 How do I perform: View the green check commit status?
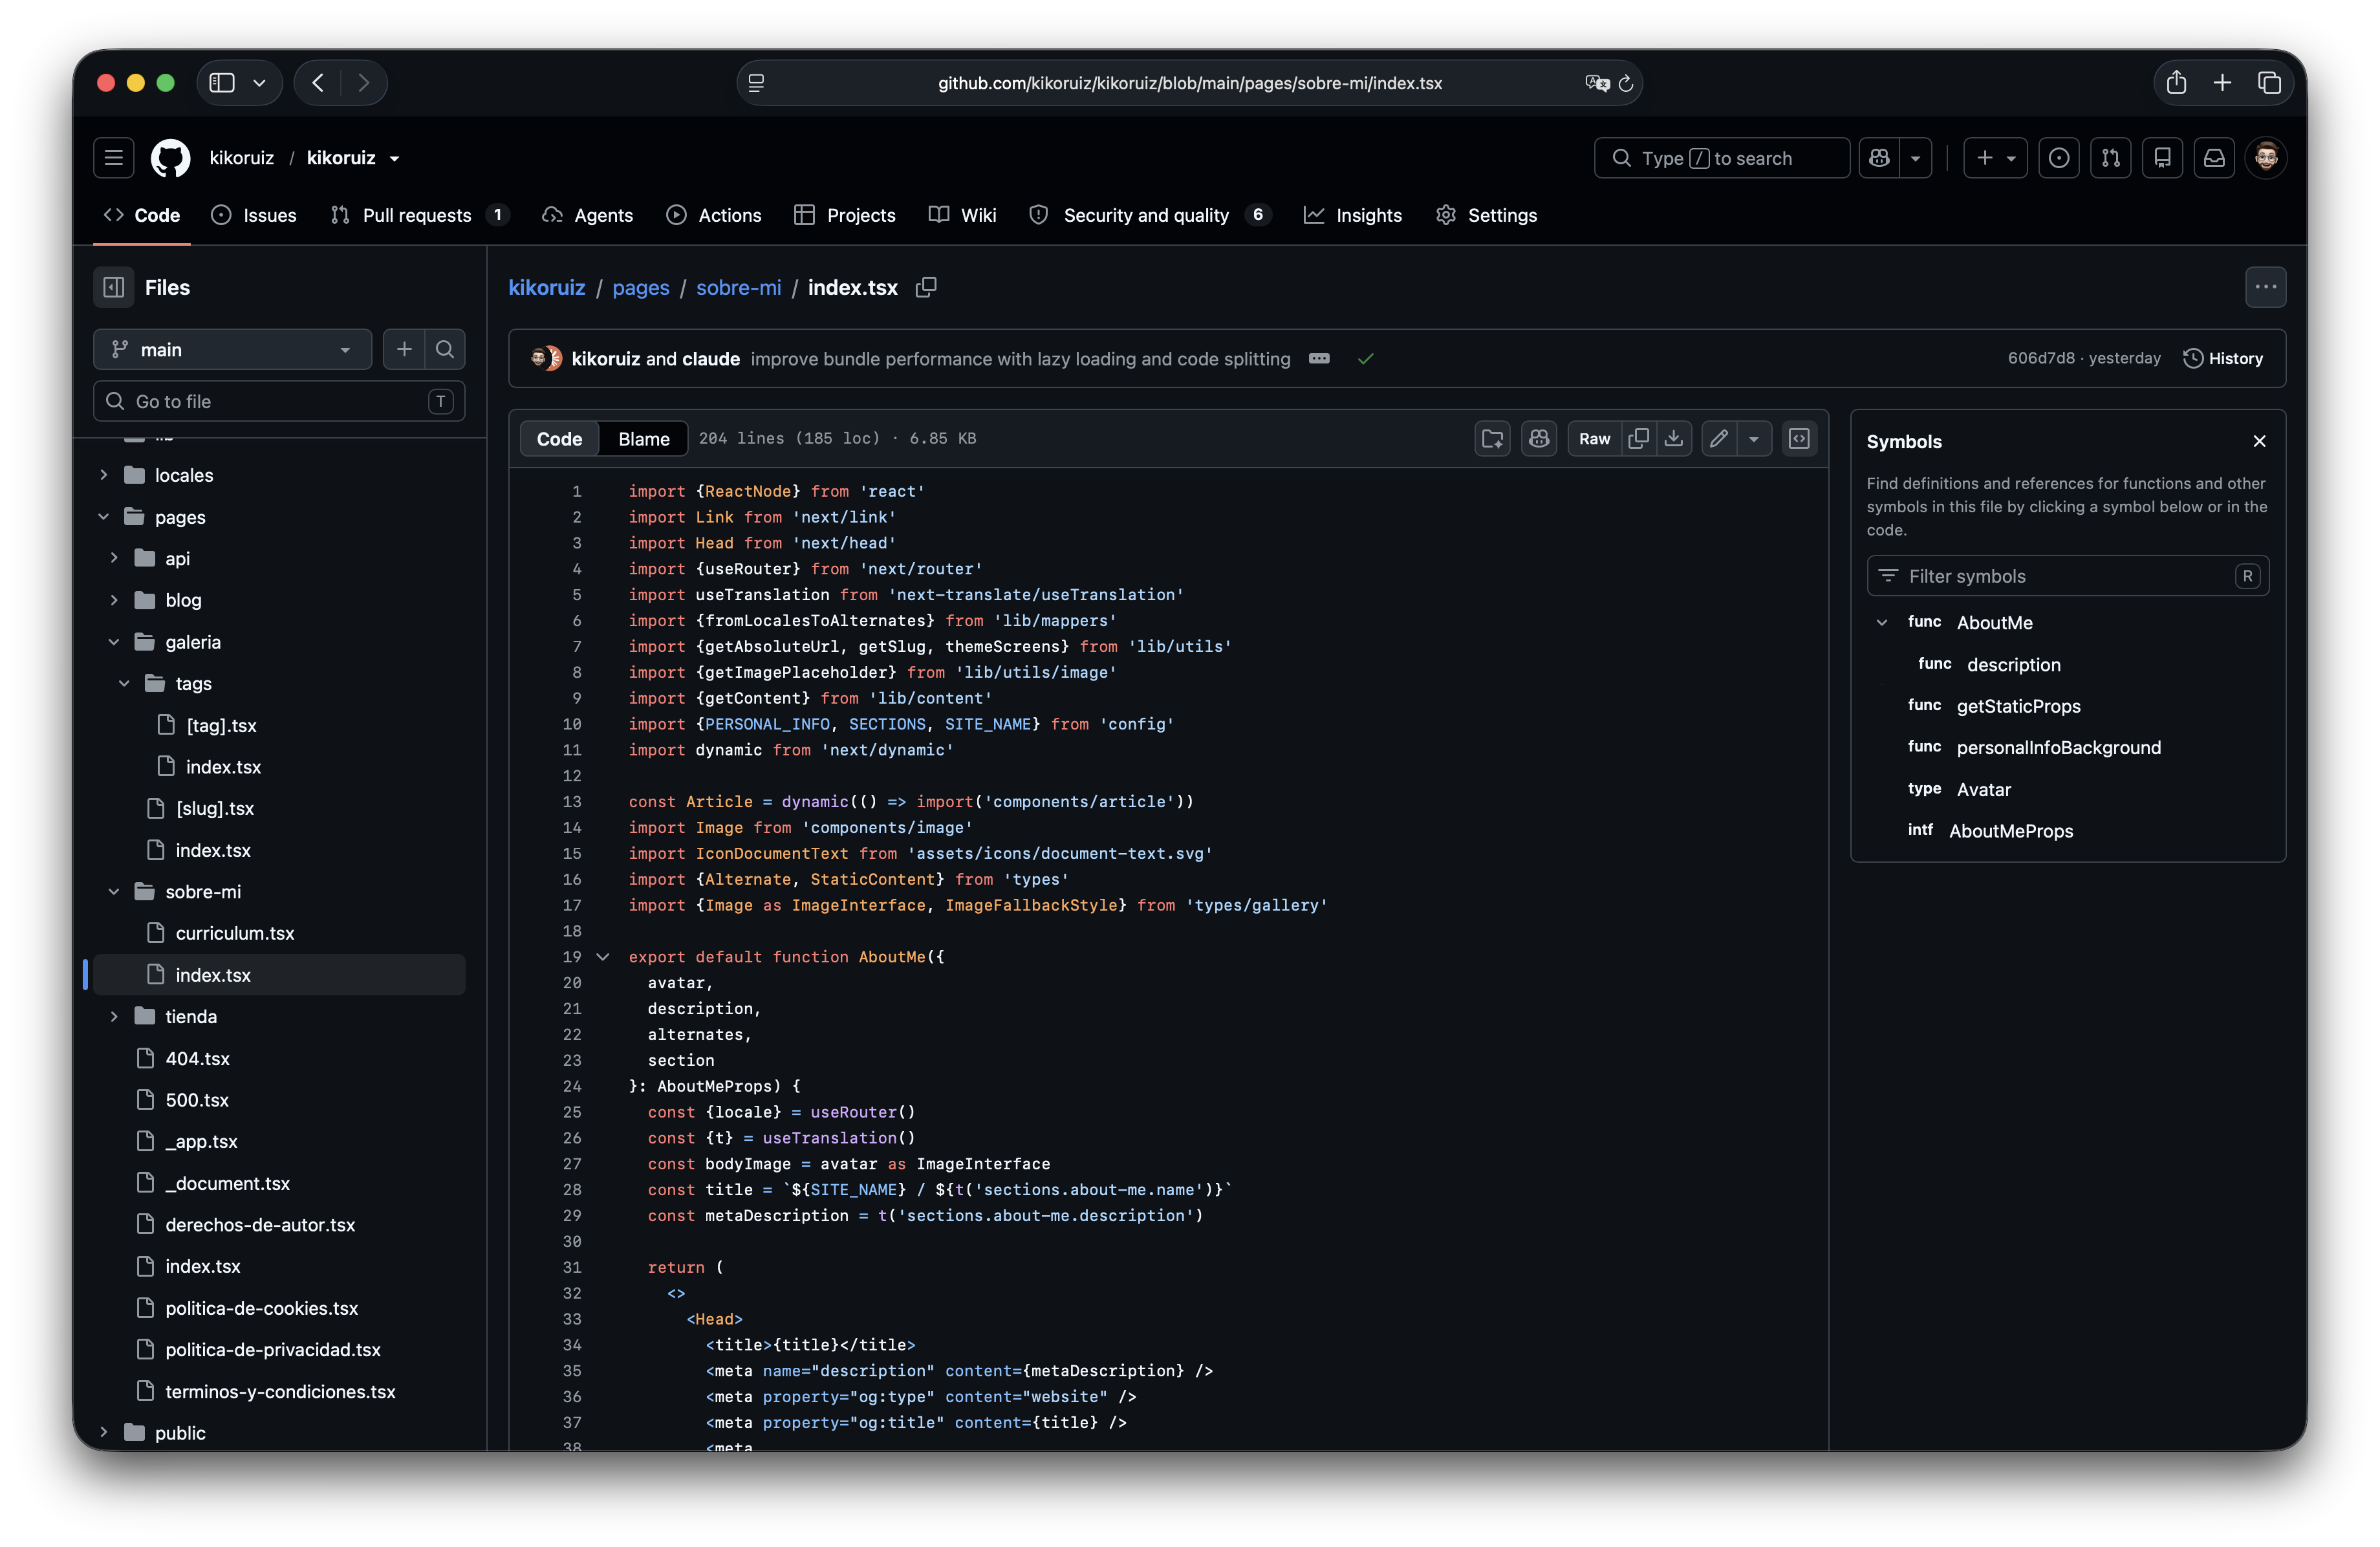click(x=1366, y=358)
